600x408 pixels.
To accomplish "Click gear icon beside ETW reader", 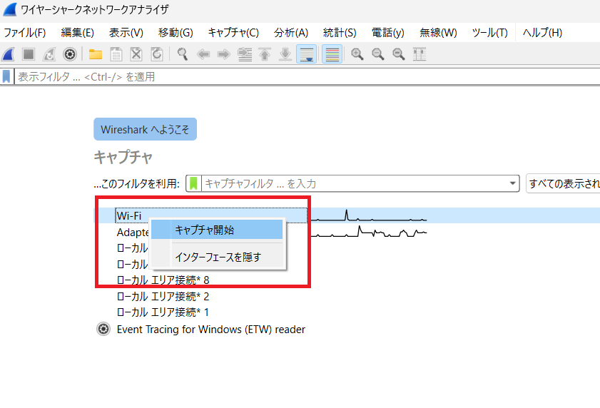I will [x=103, y=329].
